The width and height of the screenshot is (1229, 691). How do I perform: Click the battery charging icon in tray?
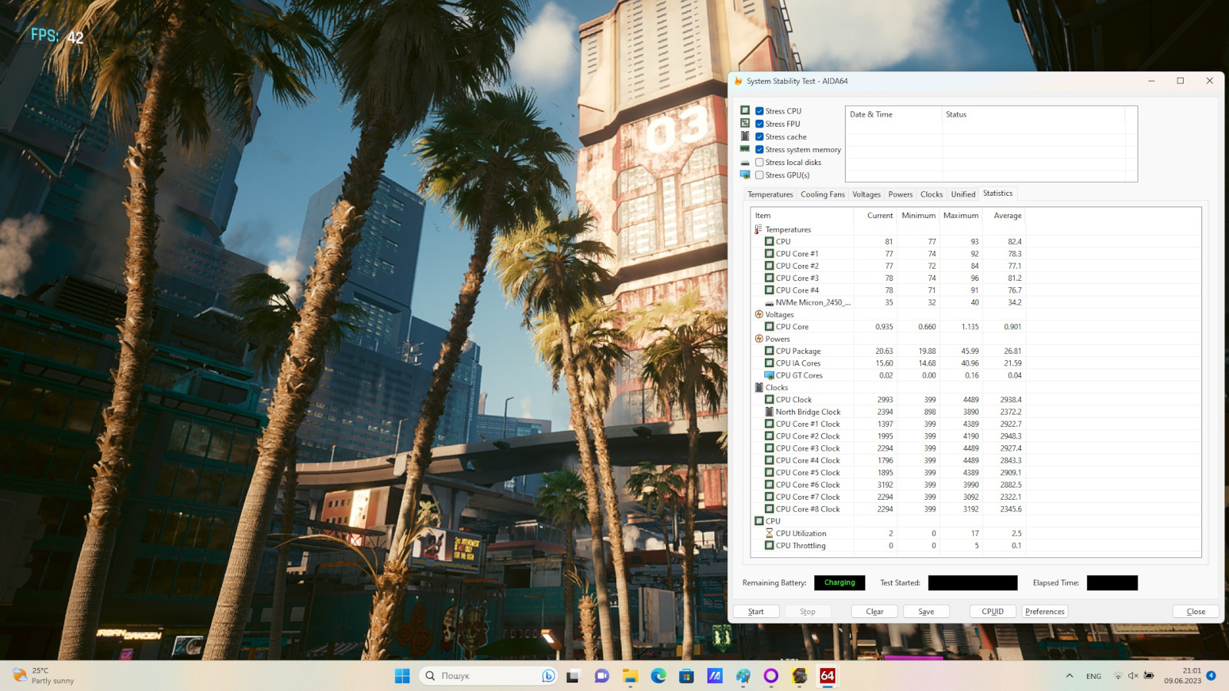(1148, 676)
